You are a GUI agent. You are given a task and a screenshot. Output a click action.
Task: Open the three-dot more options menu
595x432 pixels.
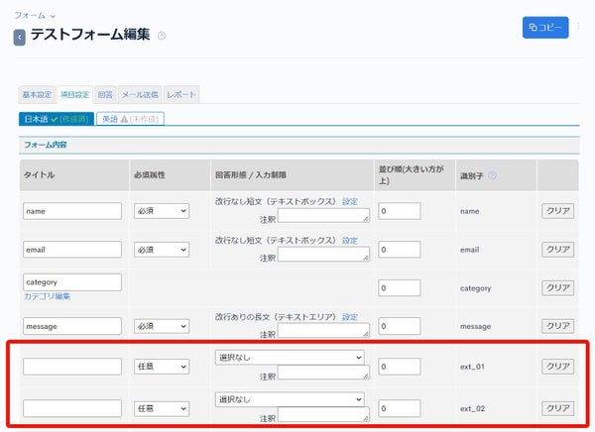[x=578, y=26]
